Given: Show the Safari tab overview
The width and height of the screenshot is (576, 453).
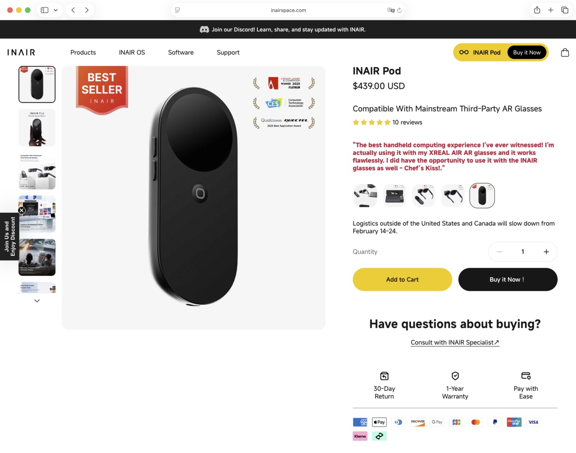Looking at the screenshot, I should coord(565,10).
